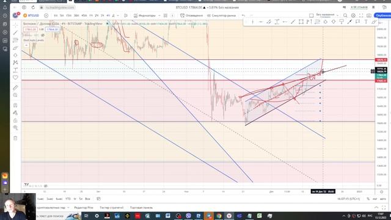Open the Симулятор рынка replay button
This screenshot has width=391, height=220.
click(221, 15)
